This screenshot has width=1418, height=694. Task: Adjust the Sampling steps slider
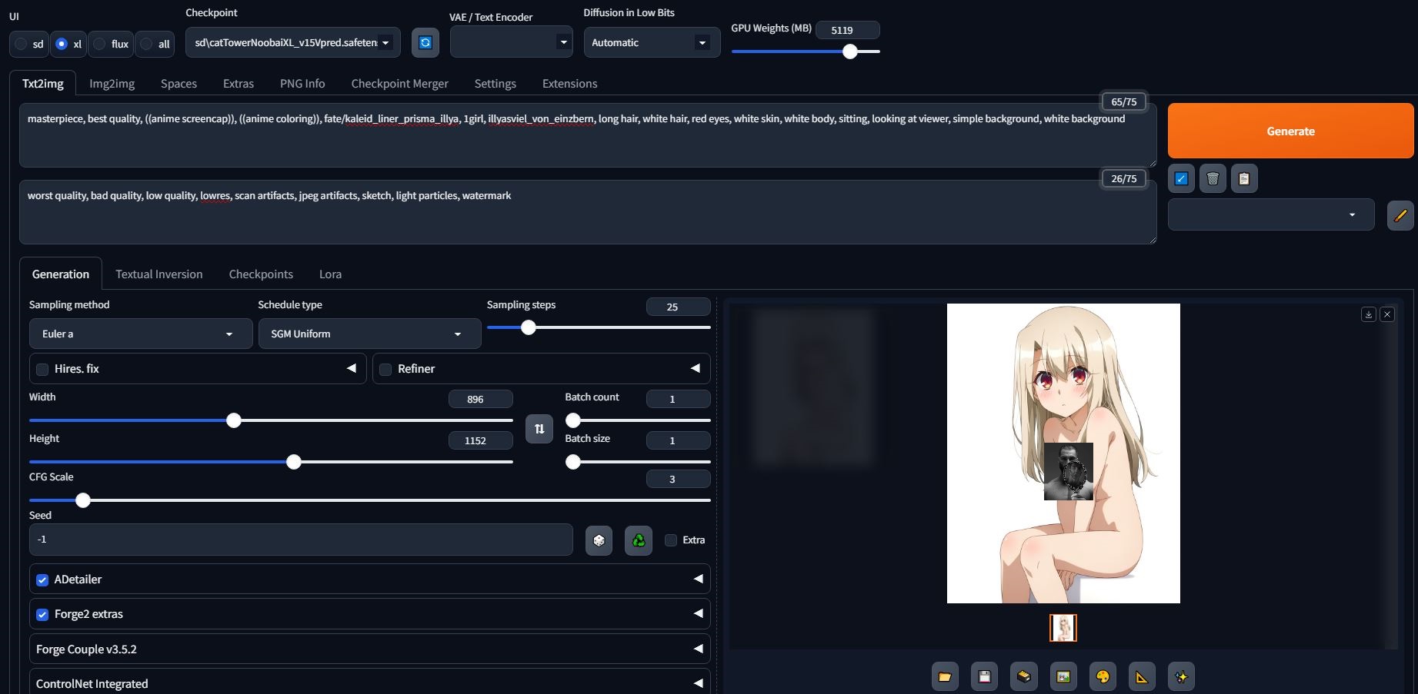599,327
